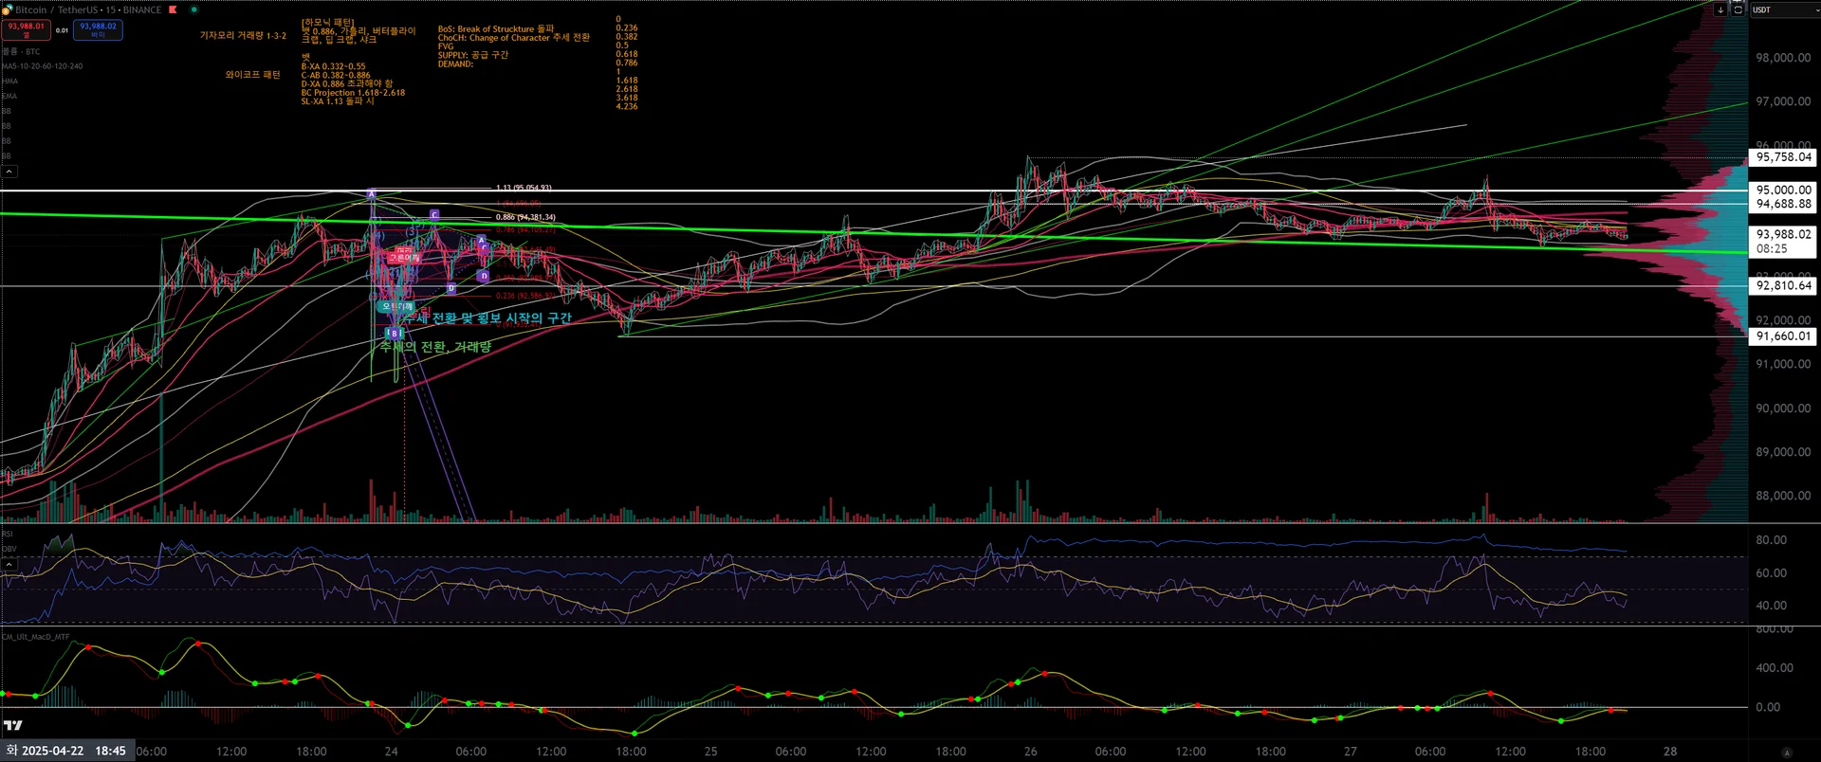
Task: Open the USDT currency dropdown
Action: [1783, 9]
